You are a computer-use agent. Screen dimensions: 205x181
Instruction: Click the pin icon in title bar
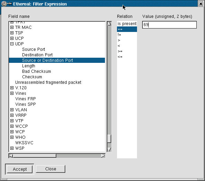[9, 4]
